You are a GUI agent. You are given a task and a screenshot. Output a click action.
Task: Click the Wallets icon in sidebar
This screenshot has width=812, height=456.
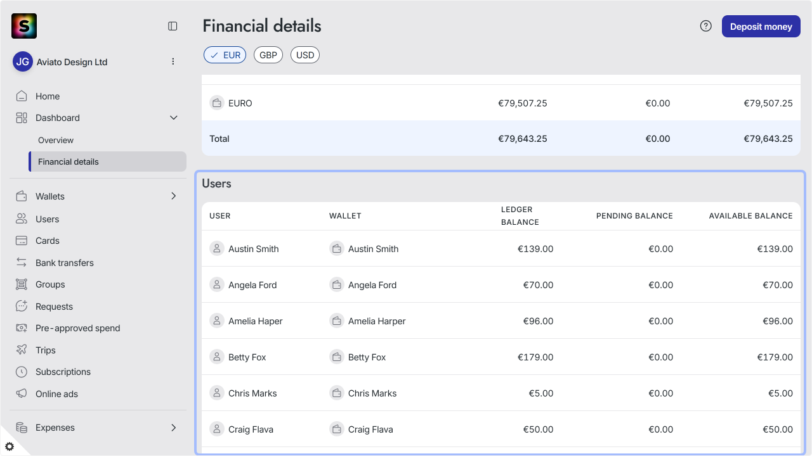point(22,196)
